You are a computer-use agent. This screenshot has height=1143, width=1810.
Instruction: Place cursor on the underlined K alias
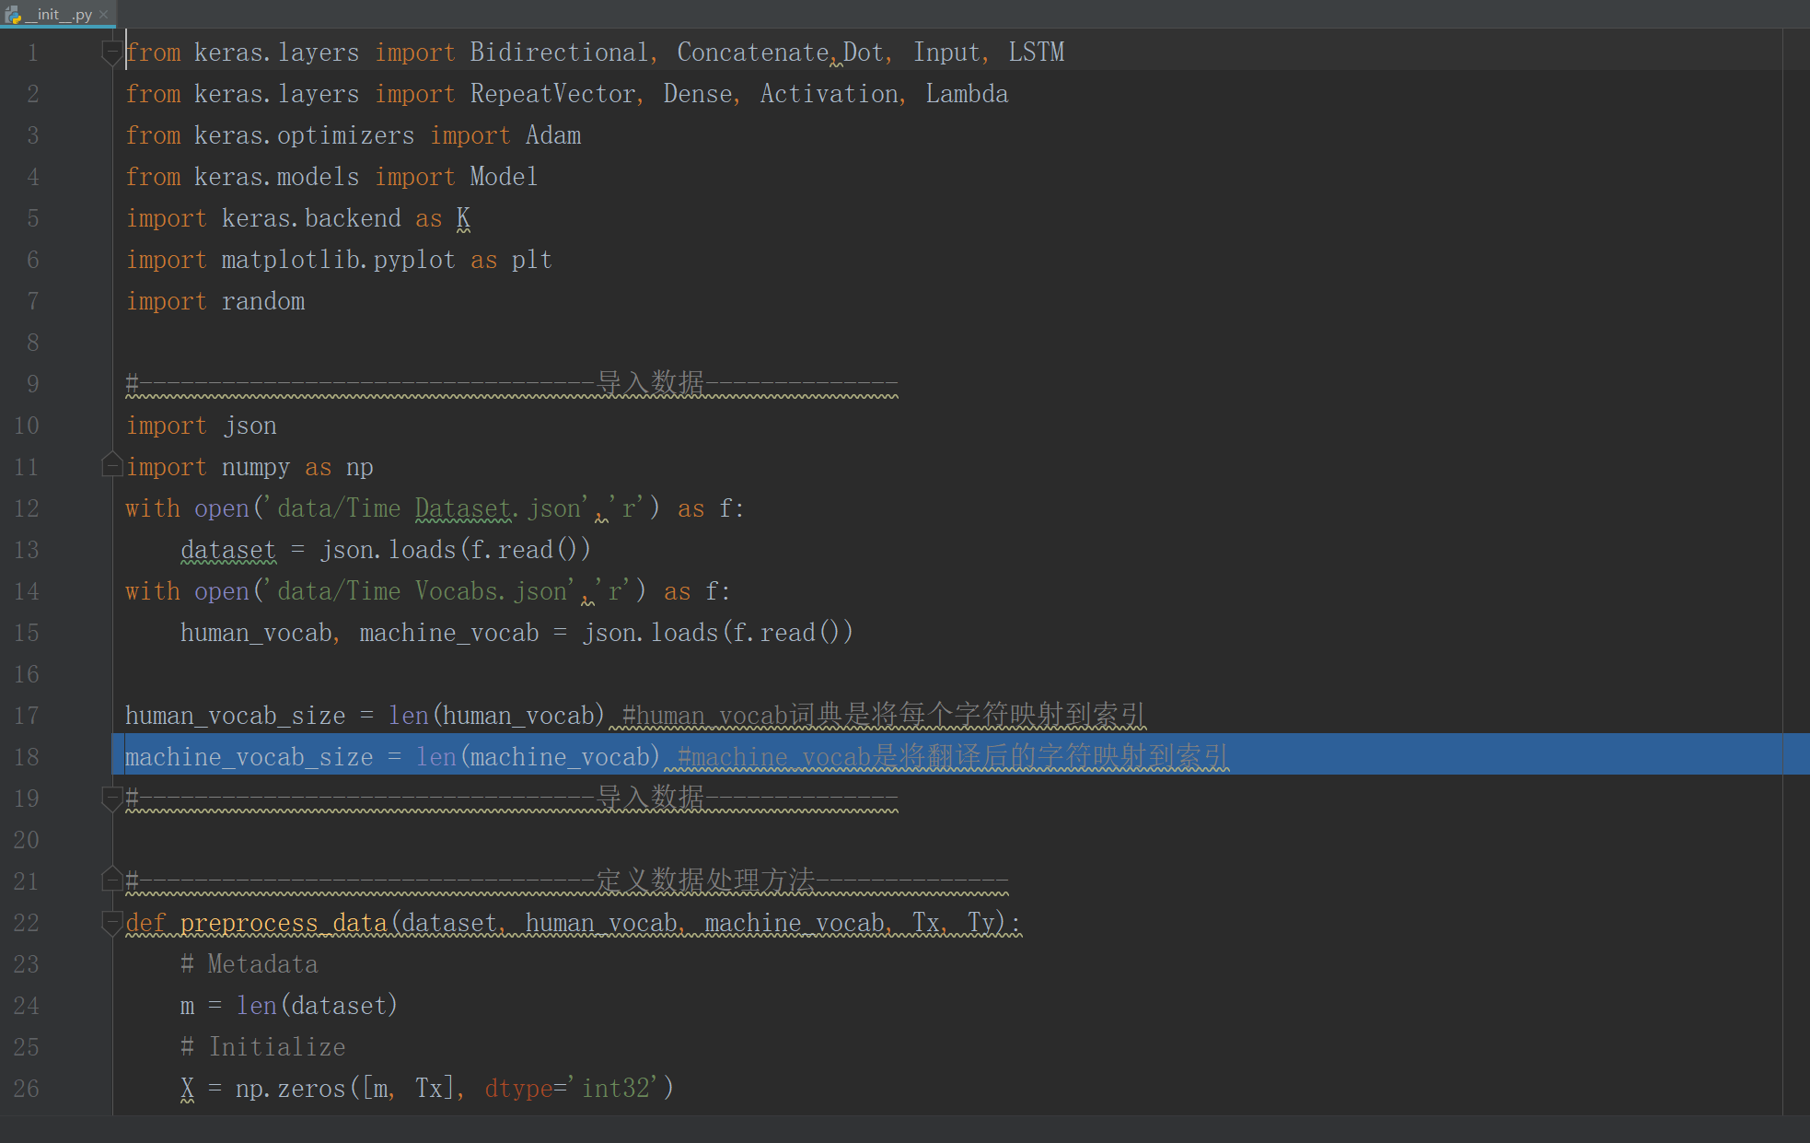click(x=463, y=218)
